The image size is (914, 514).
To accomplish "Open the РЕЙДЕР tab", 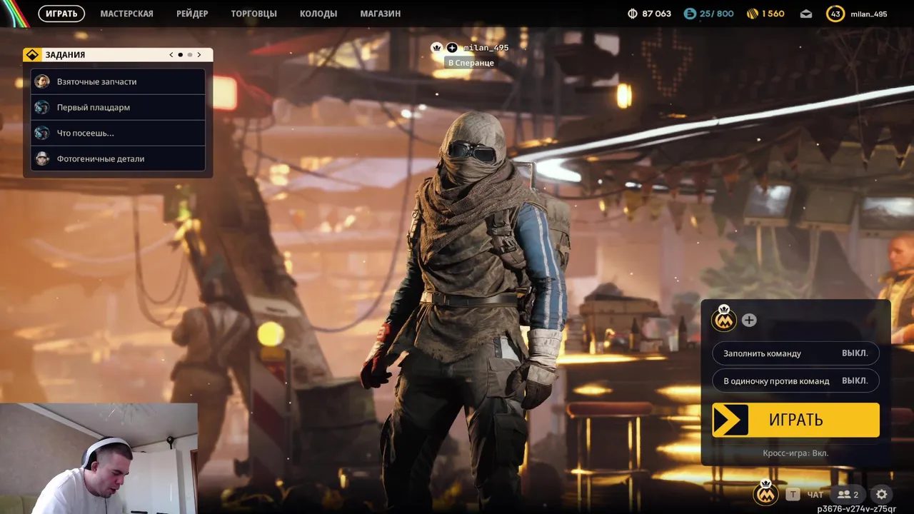I will [x=192, y=14].
